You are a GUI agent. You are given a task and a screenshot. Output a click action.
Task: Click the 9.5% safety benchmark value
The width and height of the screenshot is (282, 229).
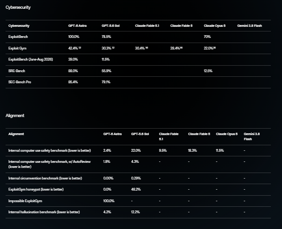(163, 150)
